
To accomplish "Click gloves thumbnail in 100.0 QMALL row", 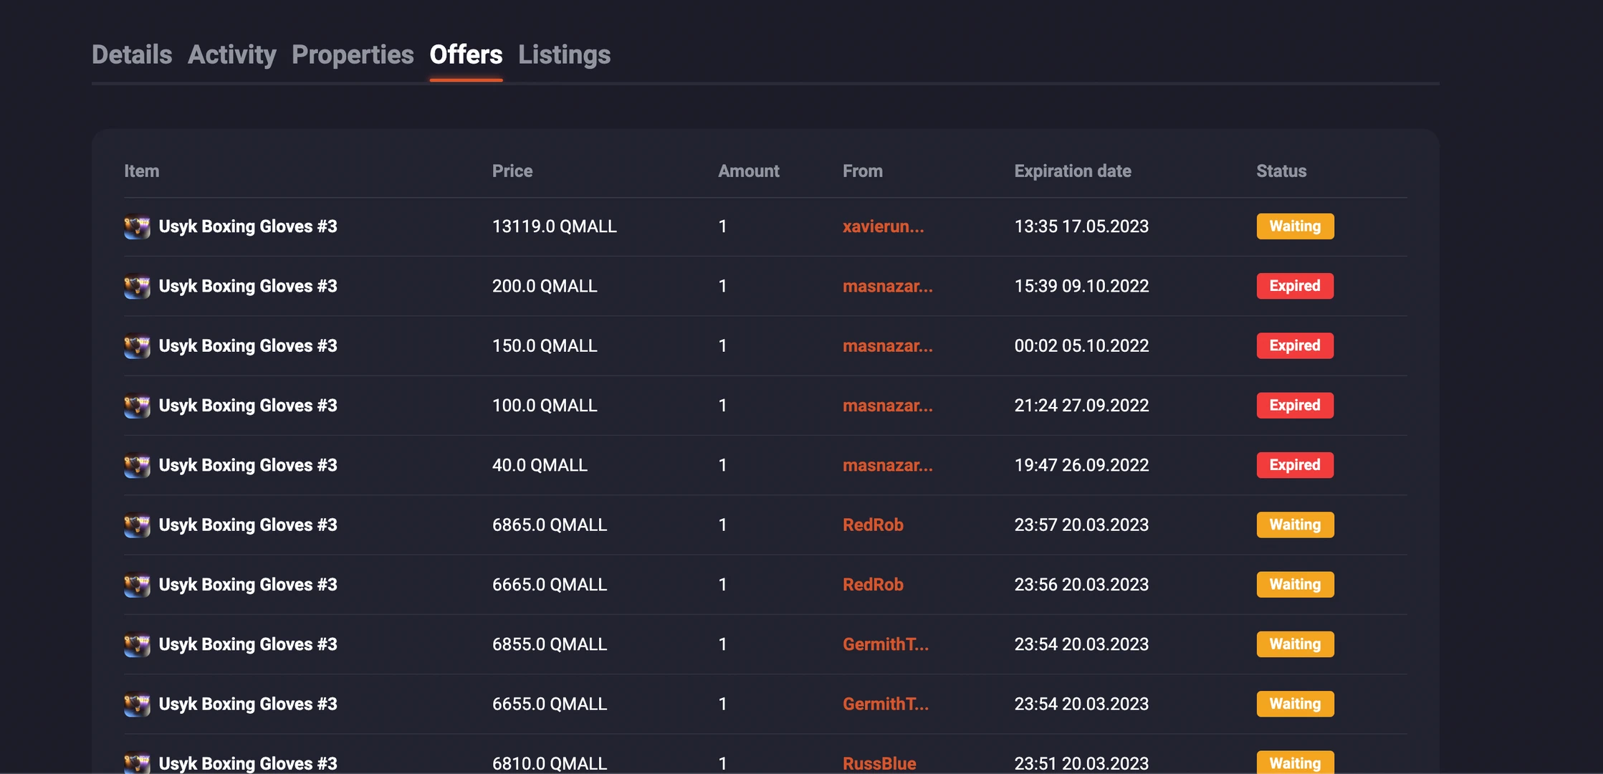I will click(137, 406).
